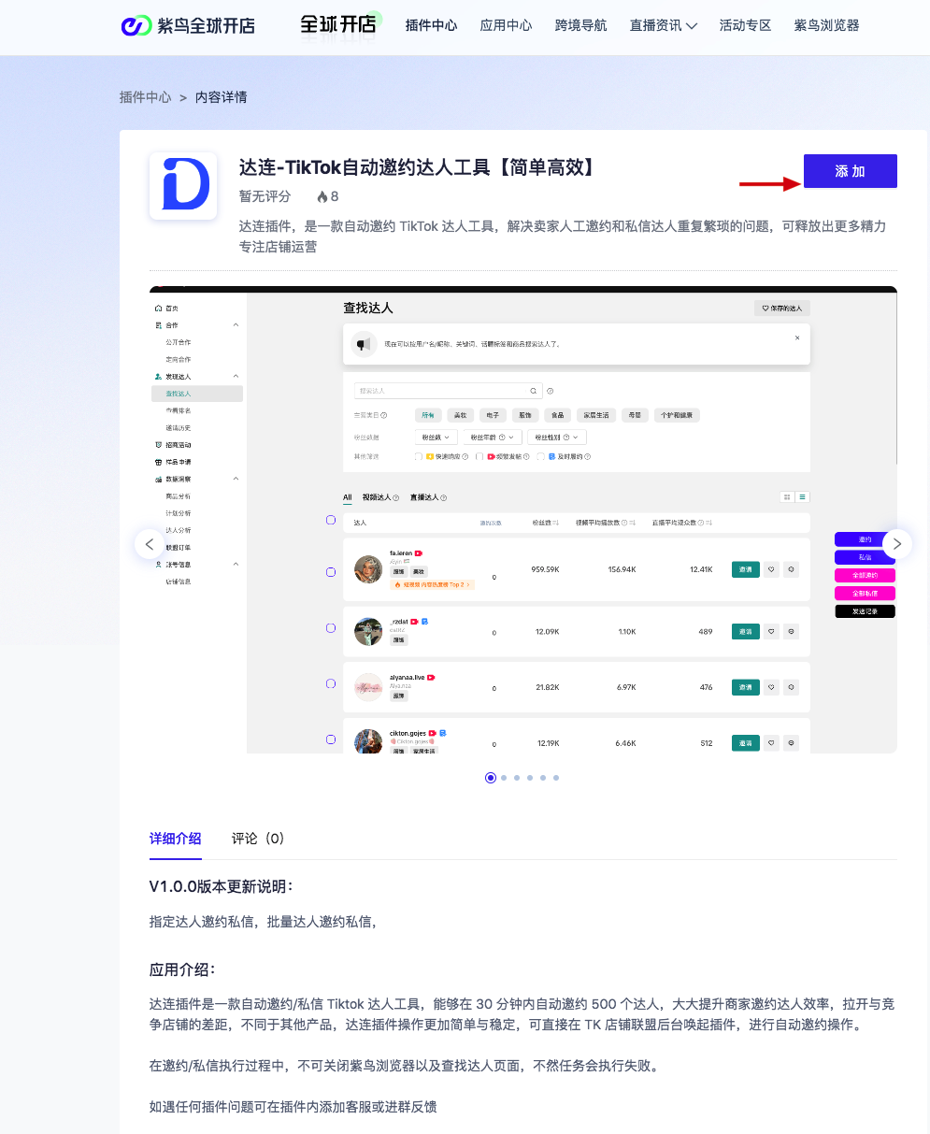Image resolution: width=930 pixels, height=1134 pixels.
Task: Click the round icon after heart in _rzdat row
Action: click(792, 632)
